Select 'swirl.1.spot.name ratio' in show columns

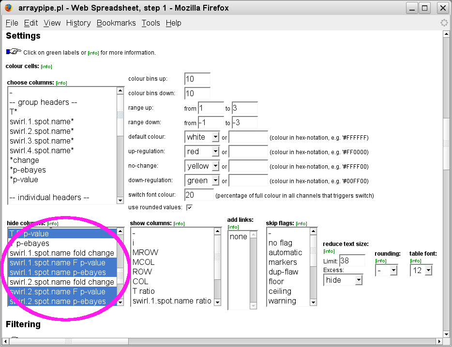coord(172,301)
